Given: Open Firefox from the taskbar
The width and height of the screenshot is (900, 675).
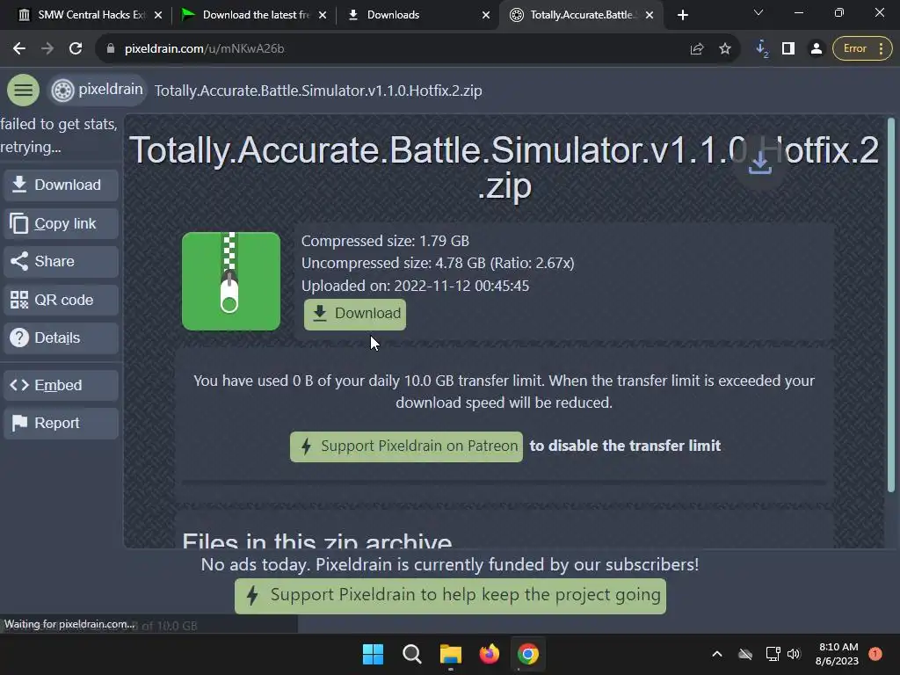Looking at the screenshot, I should [x=489, y=654].
